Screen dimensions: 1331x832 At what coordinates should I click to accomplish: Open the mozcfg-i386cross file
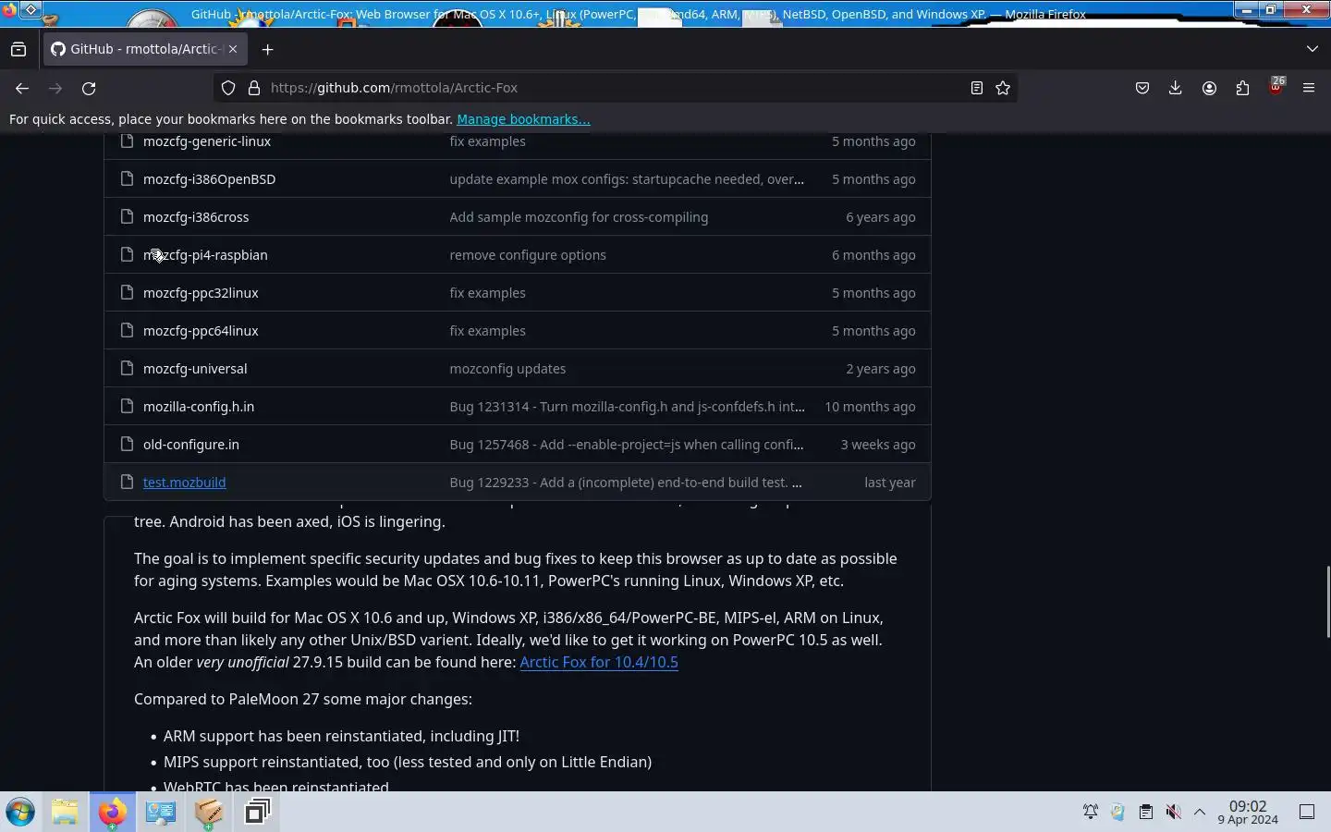click(x=196, y=217)
